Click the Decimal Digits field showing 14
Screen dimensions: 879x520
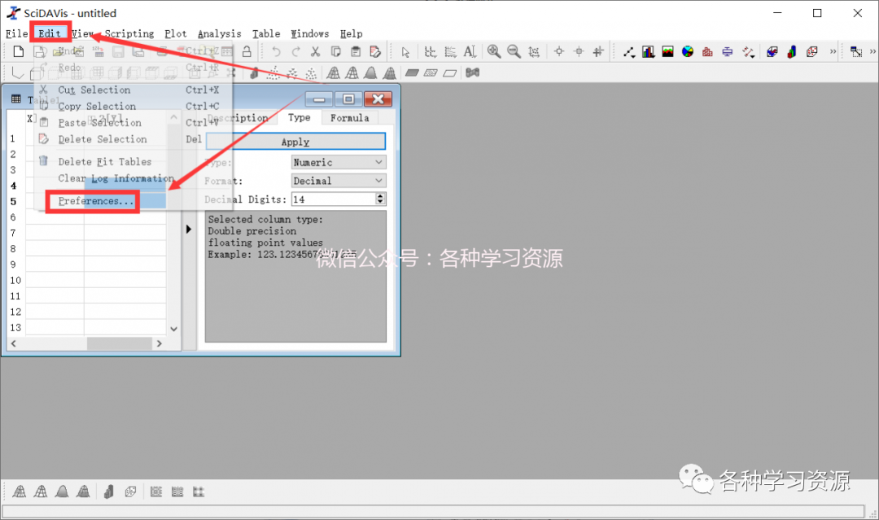click(x=335, y=199)
